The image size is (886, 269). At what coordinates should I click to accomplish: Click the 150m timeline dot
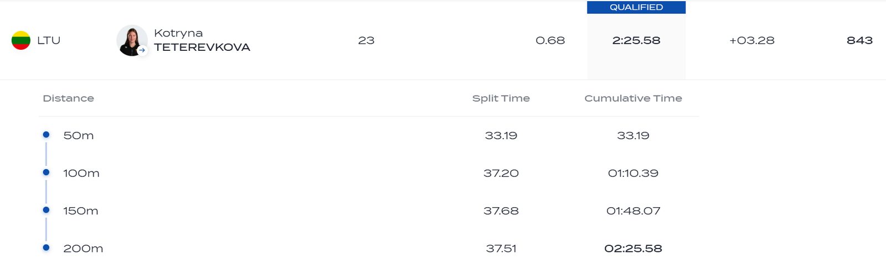coord(46,210)
